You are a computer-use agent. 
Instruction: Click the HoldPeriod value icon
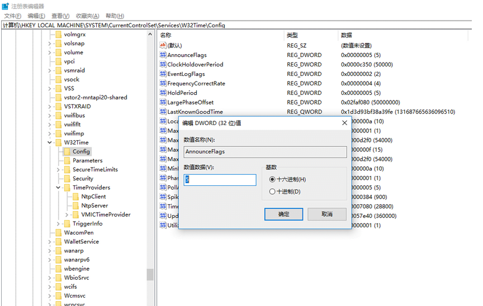[x=163, y=93]
